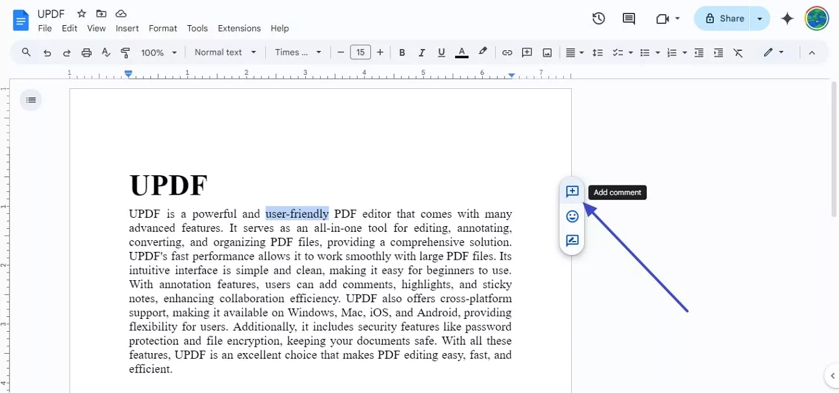Add comment from the toolbar
The image size is (839, 393).
[x=527, y=53]
